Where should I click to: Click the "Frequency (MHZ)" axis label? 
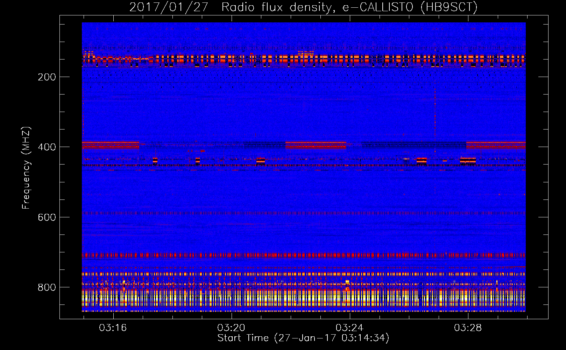click(x=26, y=168)
